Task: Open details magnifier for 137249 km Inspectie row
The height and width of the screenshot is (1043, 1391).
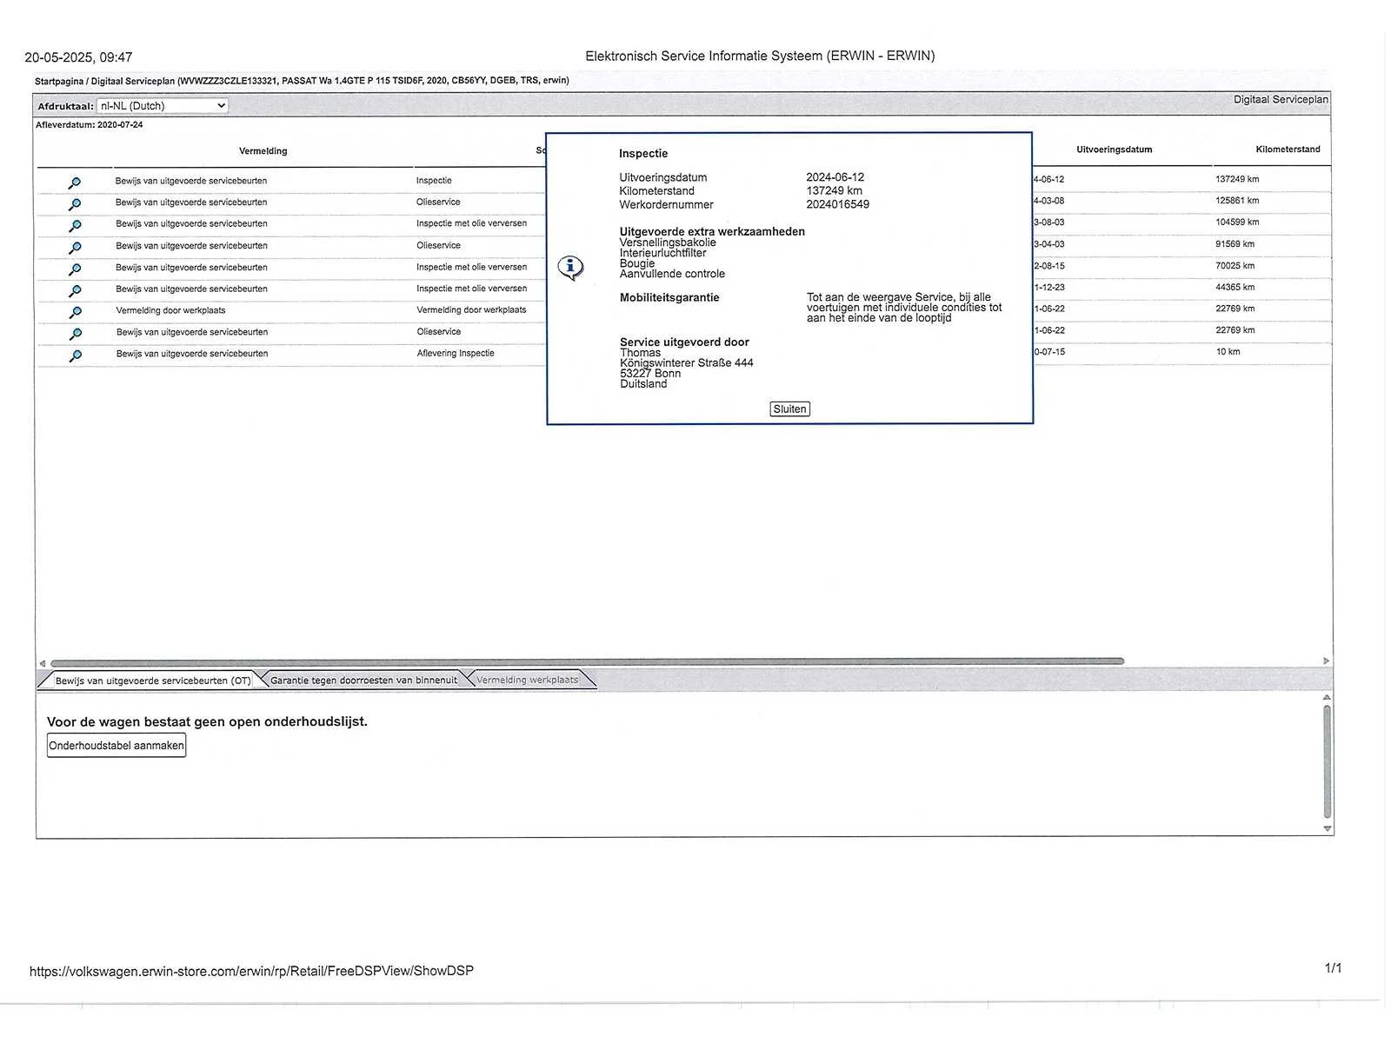Action: 75,183
